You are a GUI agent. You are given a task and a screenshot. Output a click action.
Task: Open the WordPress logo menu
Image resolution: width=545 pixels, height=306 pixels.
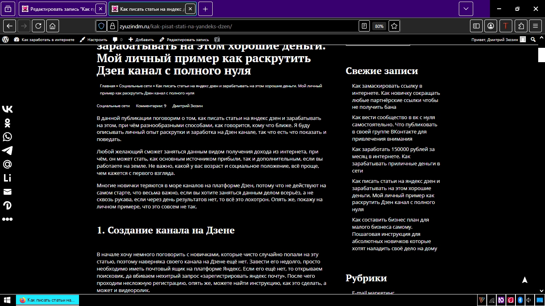click(x=6, y=39)
